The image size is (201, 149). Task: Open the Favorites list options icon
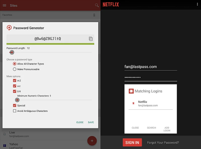94,15
